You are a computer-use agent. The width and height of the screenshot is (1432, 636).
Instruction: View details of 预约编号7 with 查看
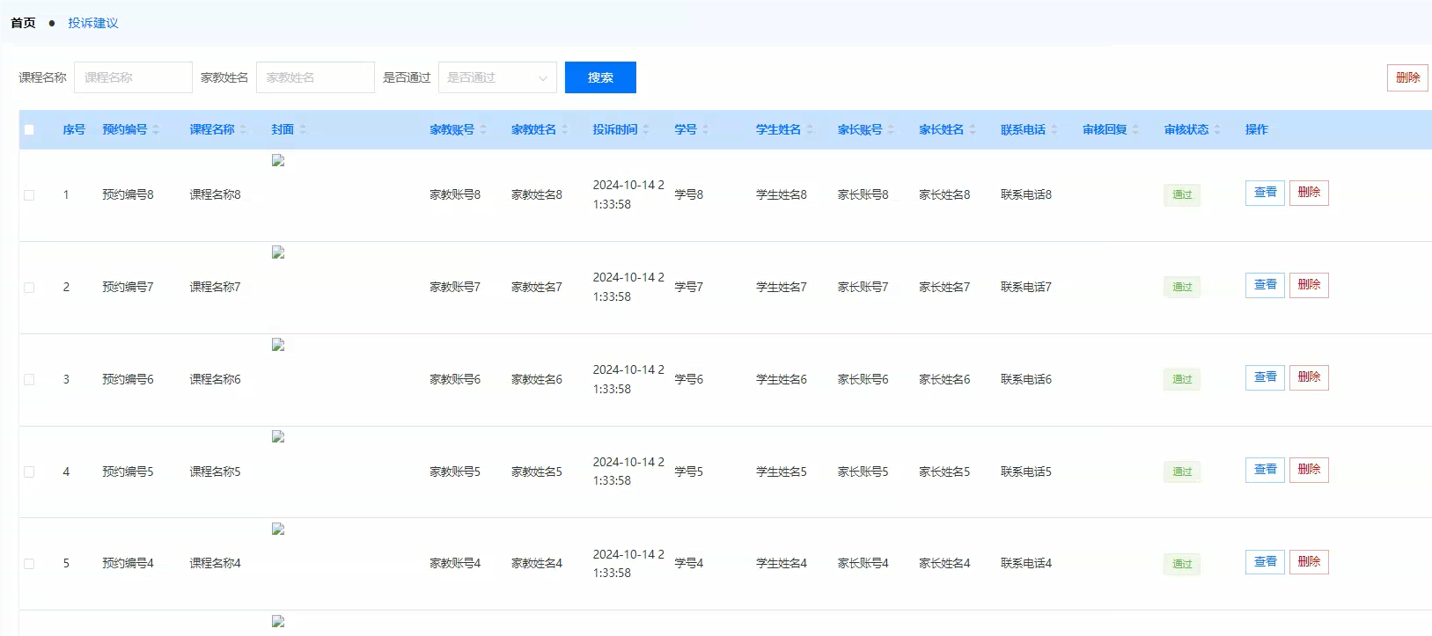[x=1265, y=285]
